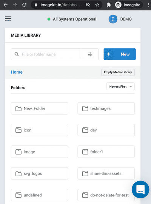151x204 pixels.
Task: Open the New_Folder folder
Action: pyautogui.click(x=40, y=108)
